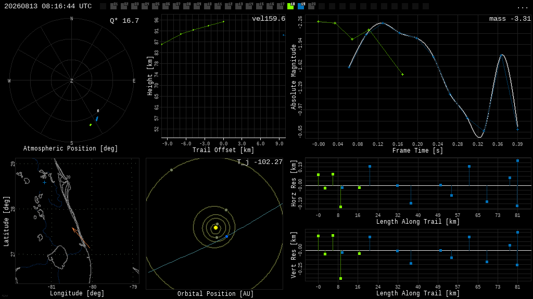Click the T_j -102.27 label
Image resolution: width=533 pixels, height=299 pixels.
pos(260,162)
